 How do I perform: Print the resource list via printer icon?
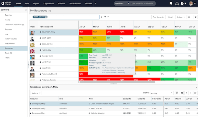(189, 17)
